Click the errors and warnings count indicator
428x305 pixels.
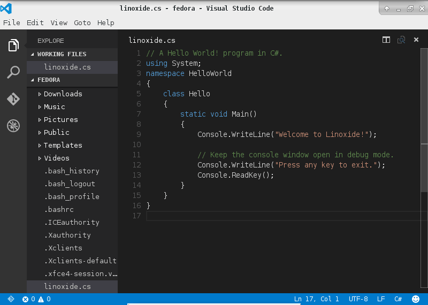point(36,299)
